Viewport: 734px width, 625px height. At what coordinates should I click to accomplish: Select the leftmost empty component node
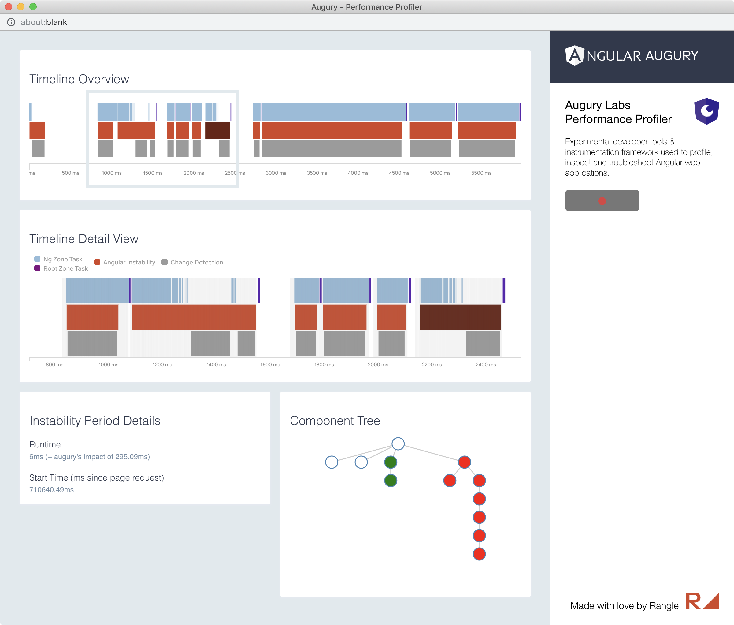pyautogui.click(x=332, y=462)
